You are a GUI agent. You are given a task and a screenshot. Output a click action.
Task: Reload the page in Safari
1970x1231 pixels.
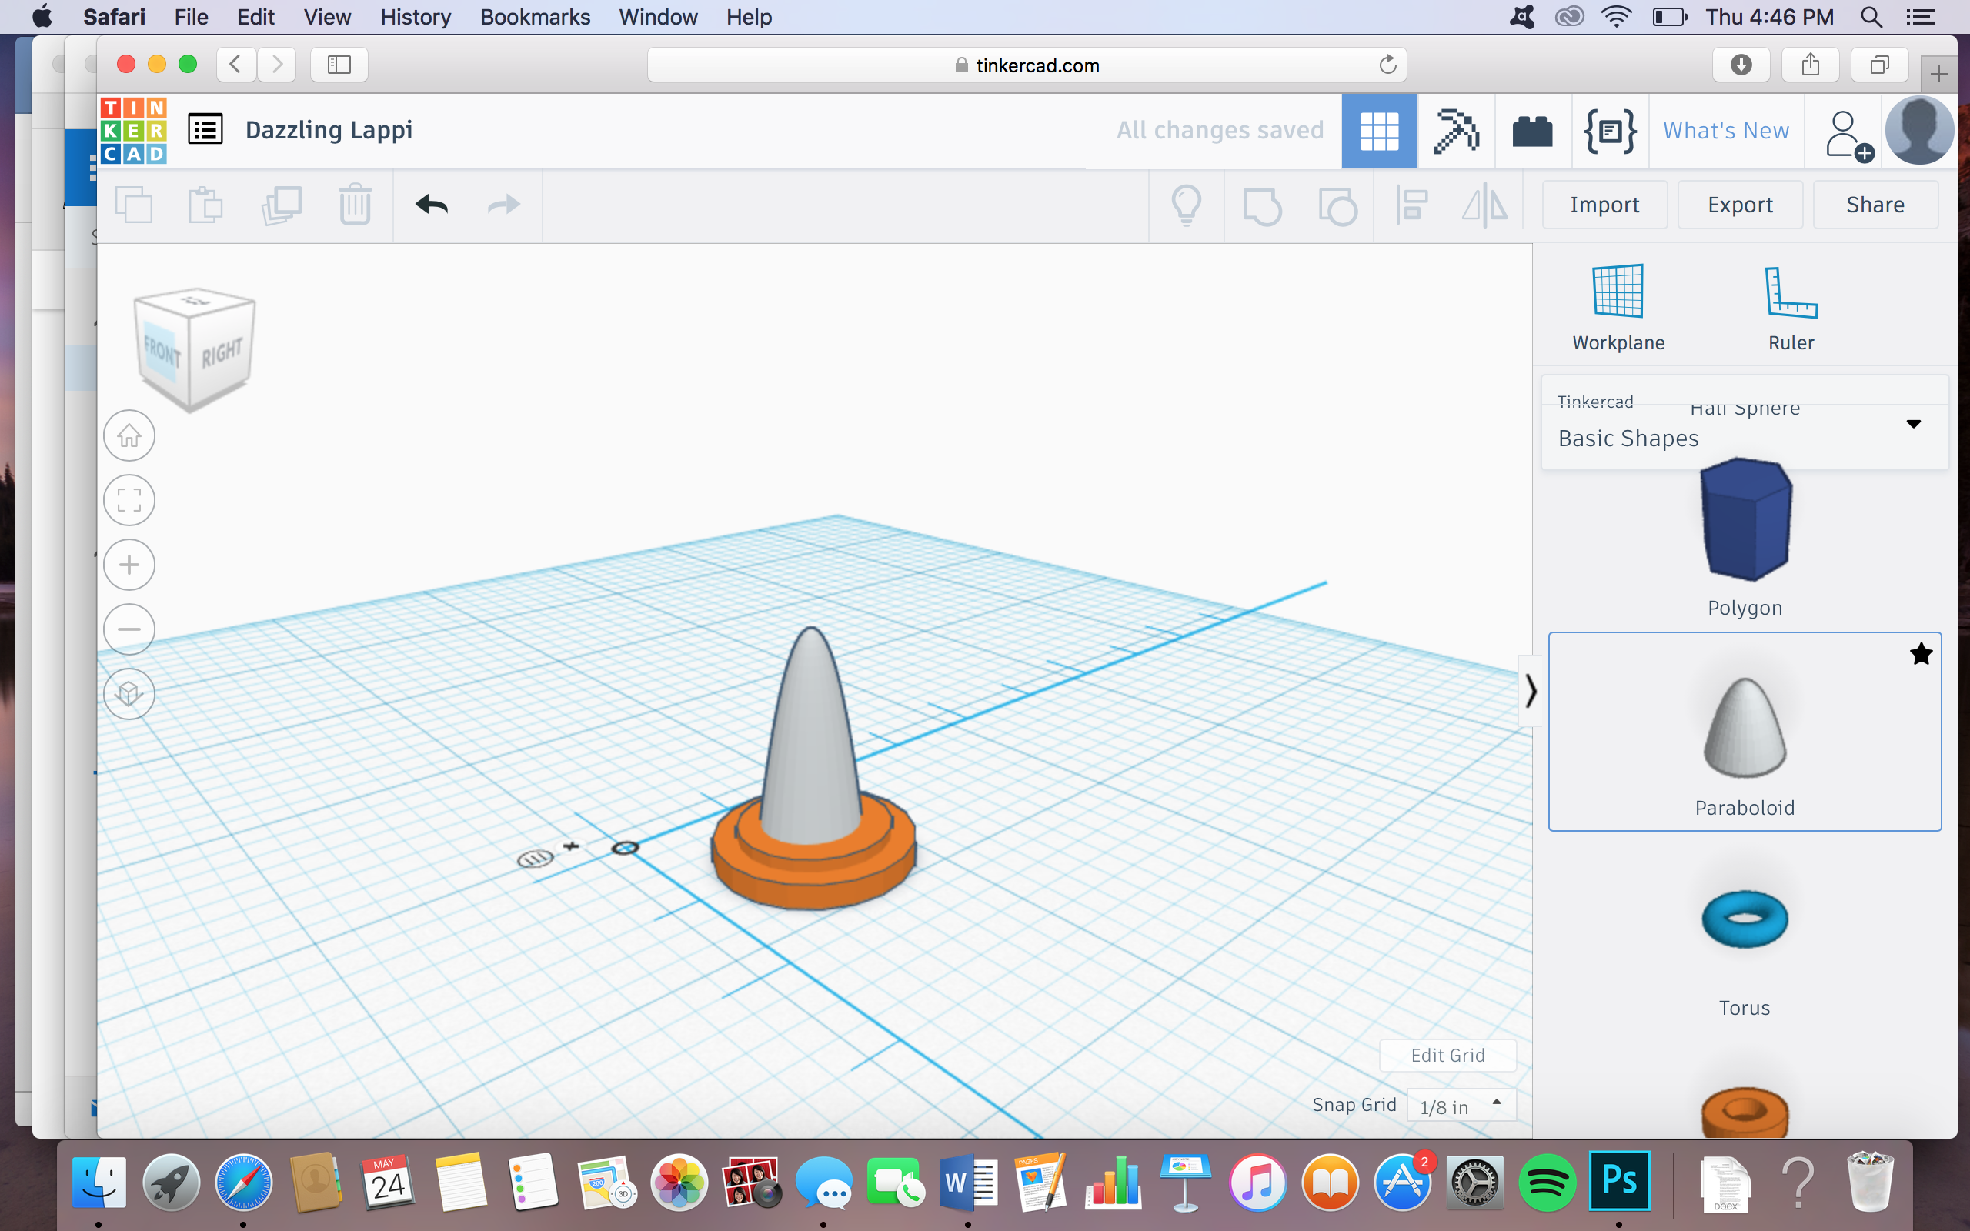point(1388,65)
